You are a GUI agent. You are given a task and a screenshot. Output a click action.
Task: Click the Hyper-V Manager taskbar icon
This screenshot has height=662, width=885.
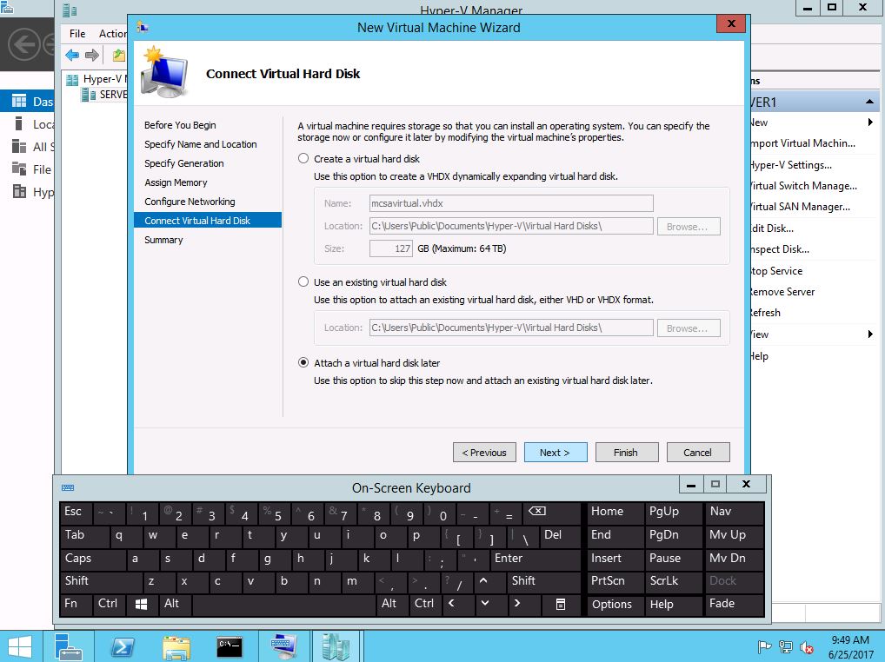click(x=336, y=646)
